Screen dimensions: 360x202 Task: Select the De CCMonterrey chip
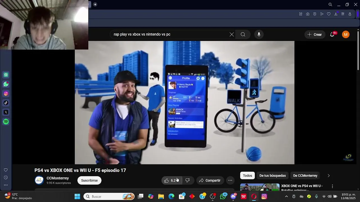(305, 176)
